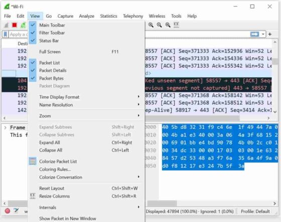Choose Collapse All
281x222 pixels.
86,150
